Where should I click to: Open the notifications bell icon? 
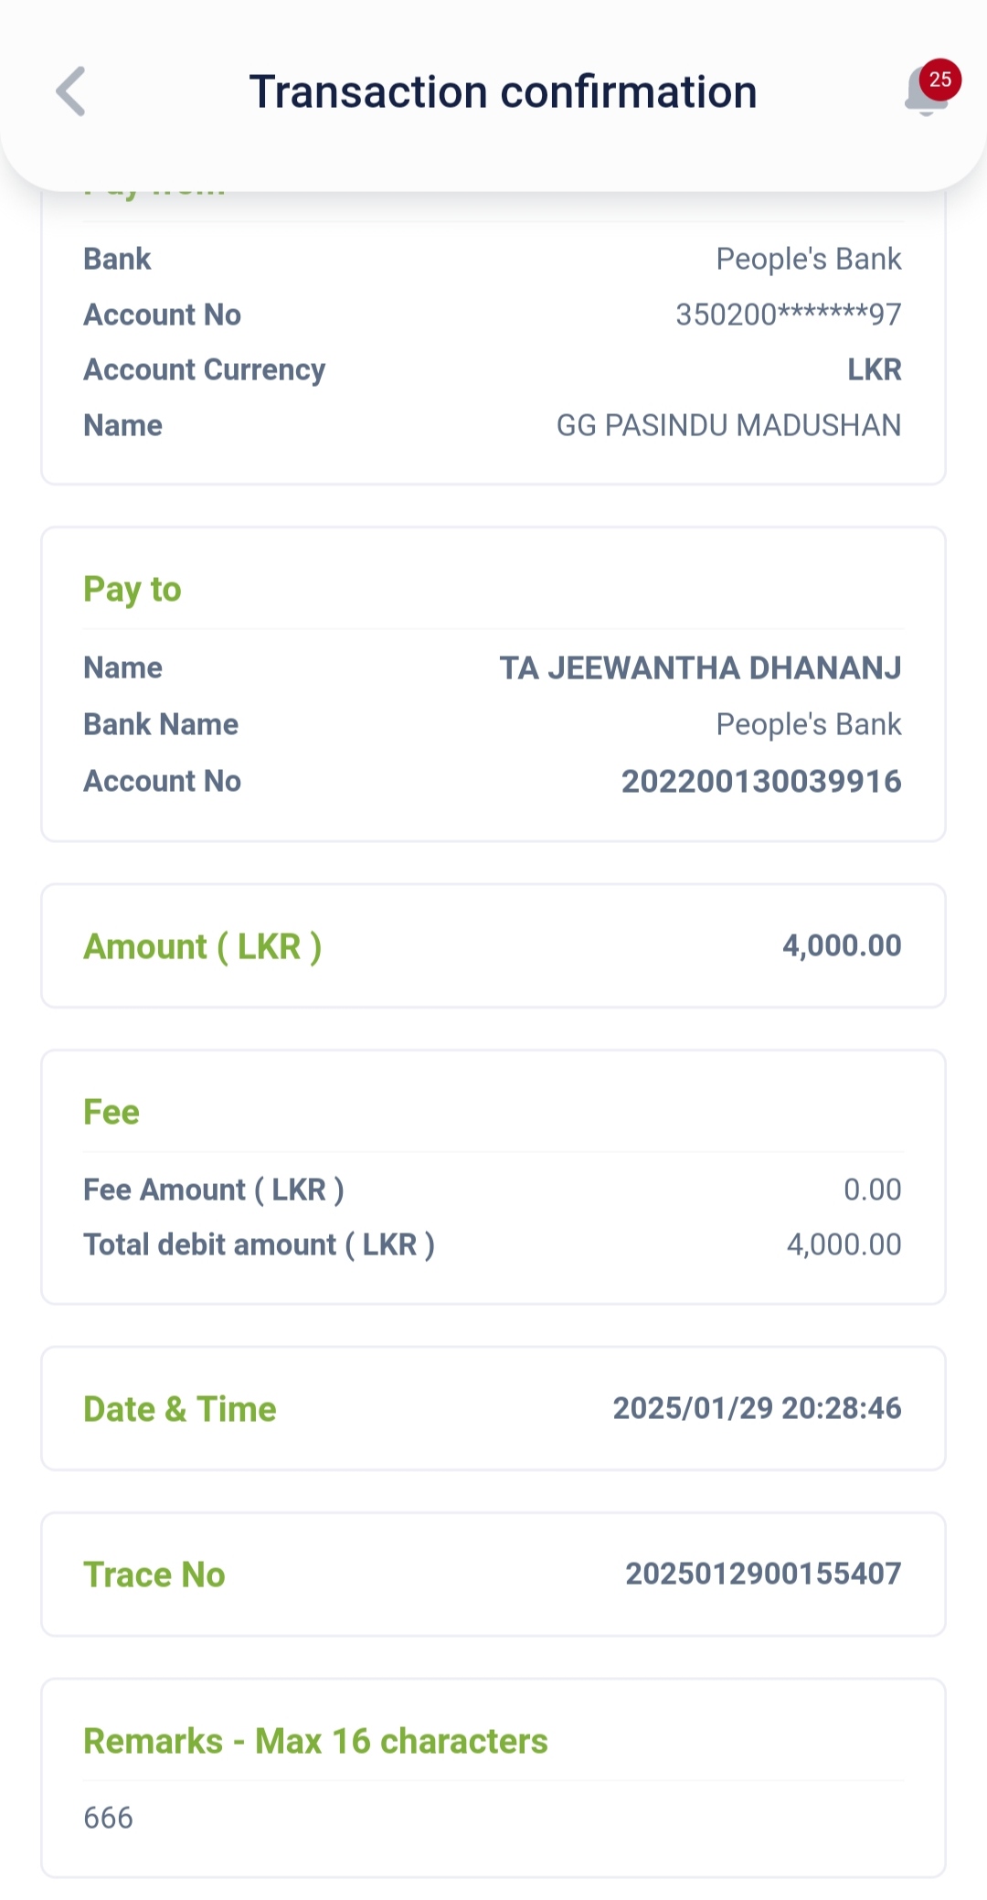[924, 95]
